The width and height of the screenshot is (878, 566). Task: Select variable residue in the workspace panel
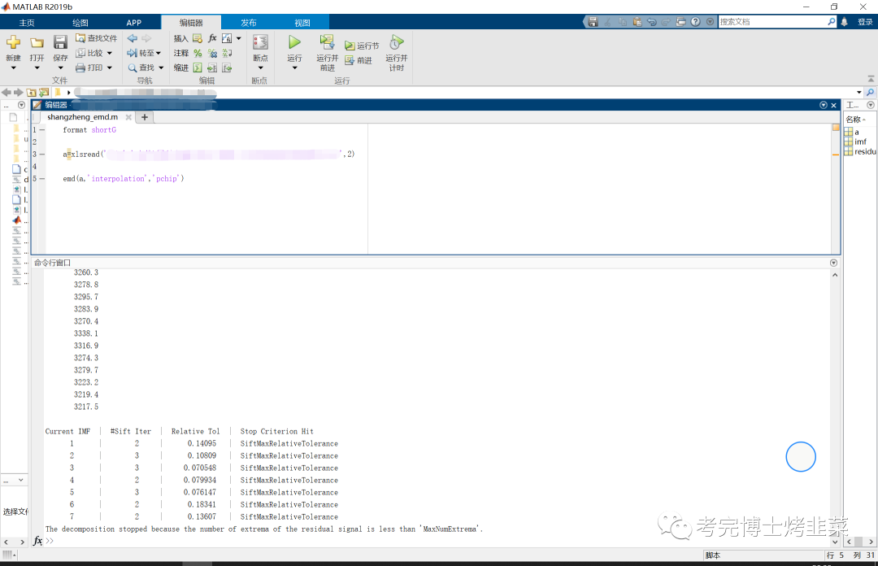pos(859,151)
